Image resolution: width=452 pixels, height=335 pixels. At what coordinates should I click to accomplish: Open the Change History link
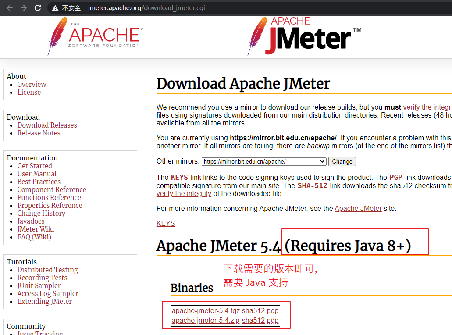pos(41,213)
